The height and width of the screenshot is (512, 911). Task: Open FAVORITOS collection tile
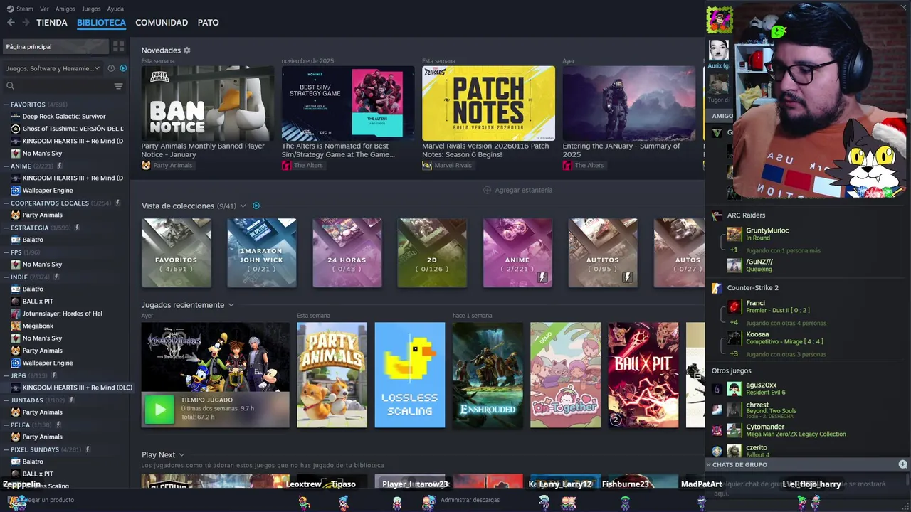pyautogui.click(x=177, y=252)
